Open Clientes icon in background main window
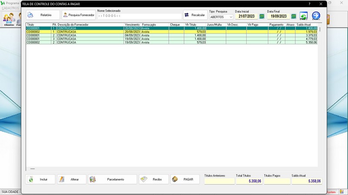Viewport: 348px width, 195px height. point(9,19)
